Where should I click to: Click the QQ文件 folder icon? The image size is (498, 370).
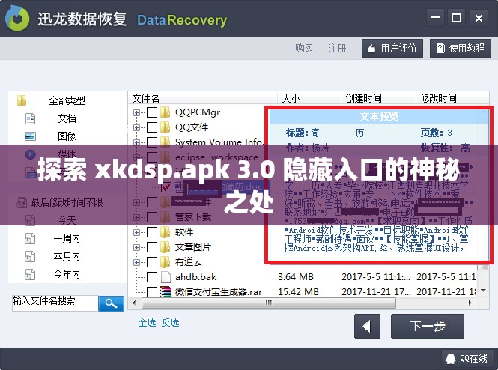pos(166,127)
